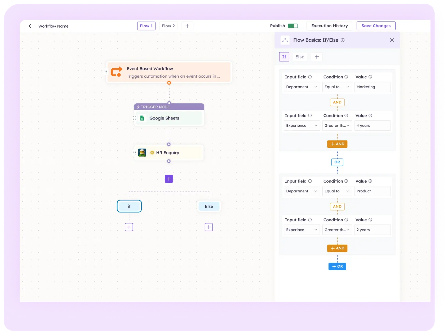
Task: Close the Flow Basics panel
Action: (392, 40)
